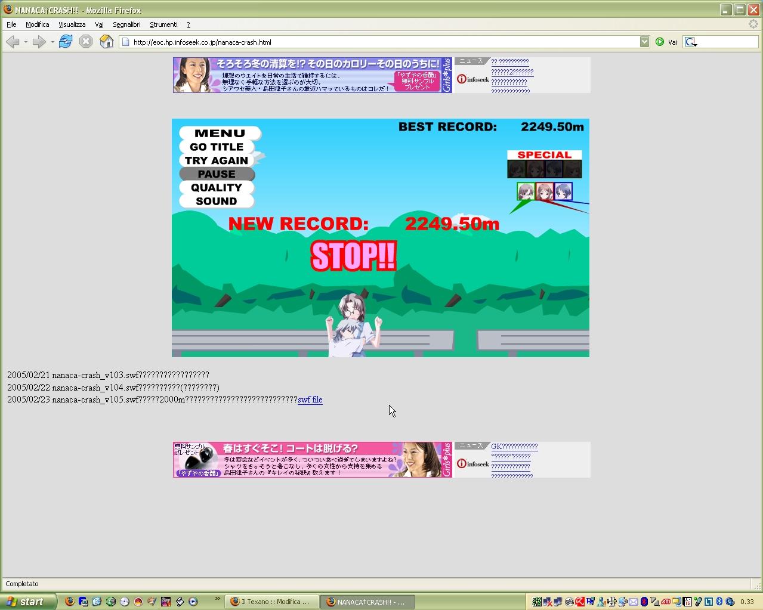Open the Segnalibri menu
This screenshot has height=610, width=763.
(126, 24)
